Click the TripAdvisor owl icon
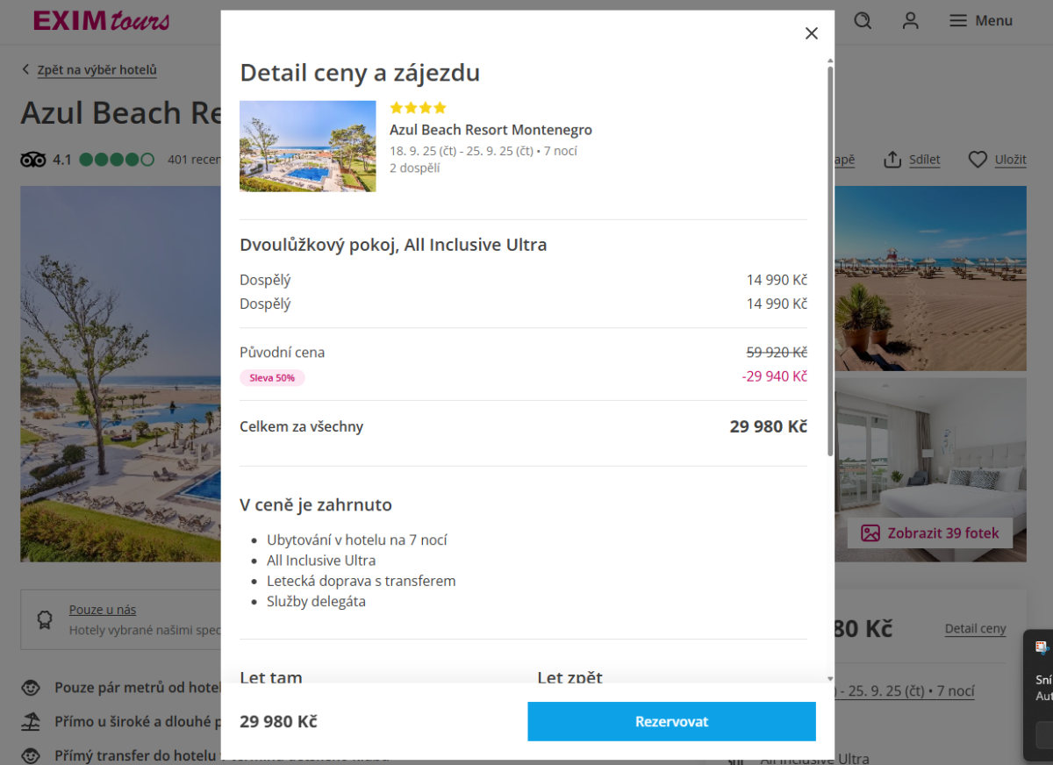Image resolution: width=1053 pixels, height=765 pixels. (32, 160)
